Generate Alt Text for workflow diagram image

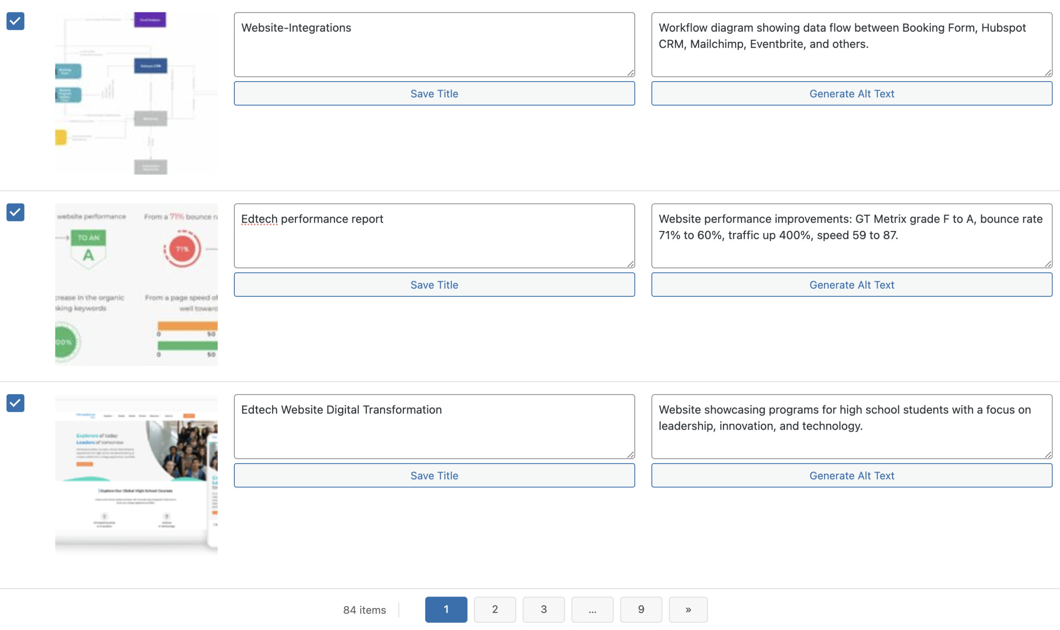tap(852, 94)
